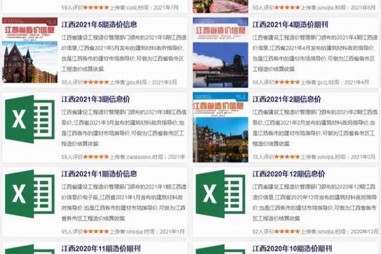
Task: Click the description text of 江西2021年4期造价期刊
Action: pyautogui.click(x=315, y=53)
